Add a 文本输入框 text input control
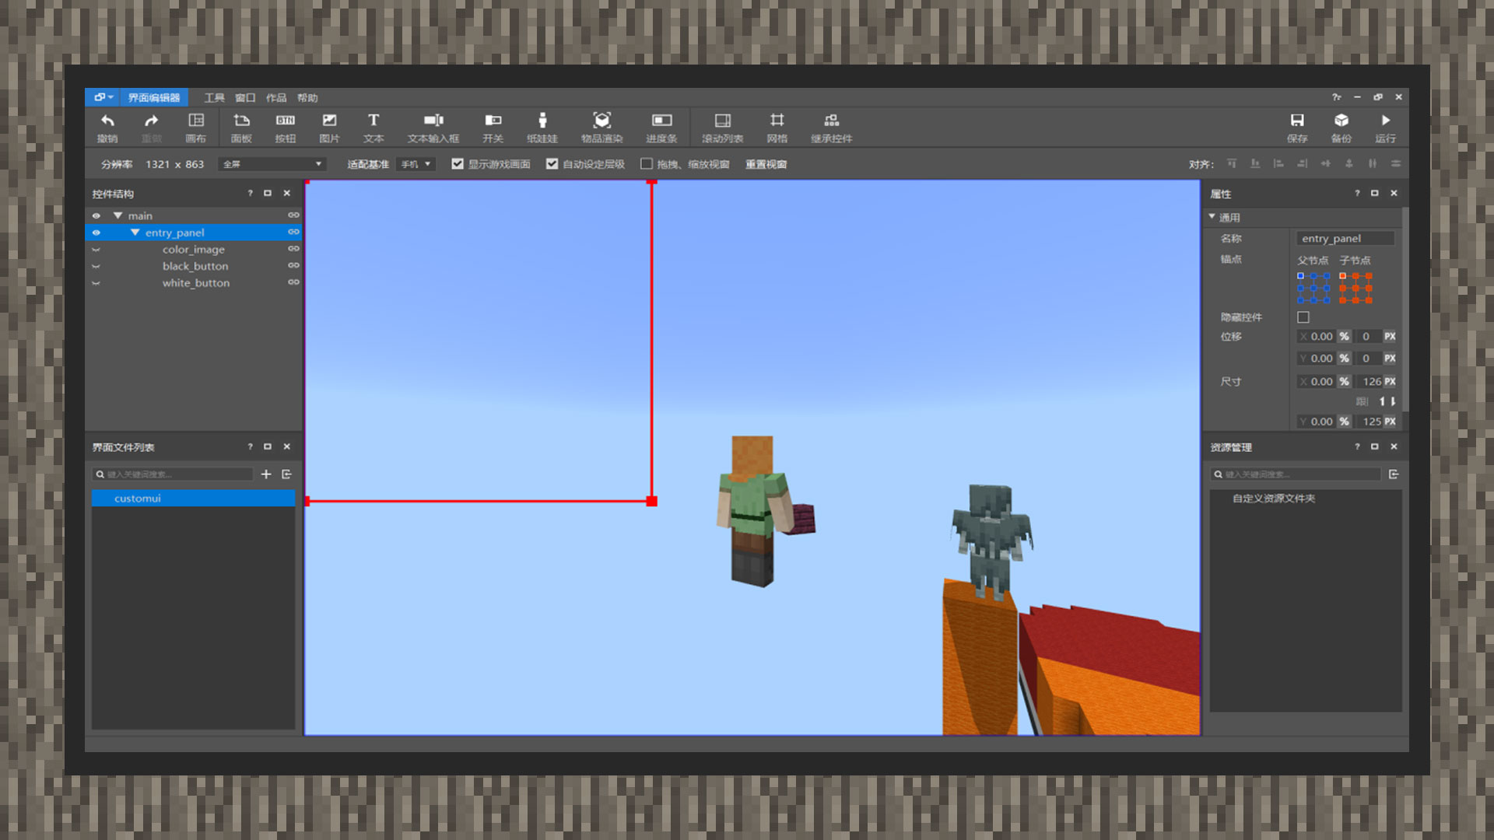This screenshot has width=1494, height=840. (433, 128)
